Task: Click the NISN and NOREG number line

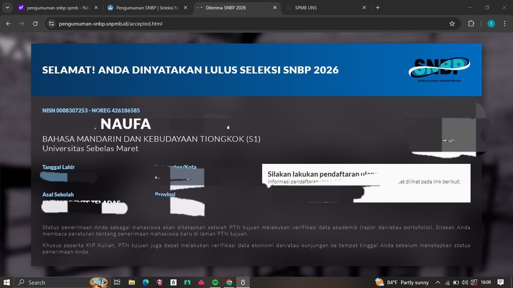Action: [91, 111]
